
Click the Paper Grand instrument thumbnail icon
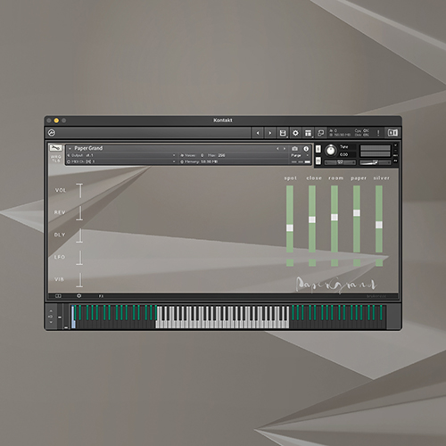pos(55,148)
